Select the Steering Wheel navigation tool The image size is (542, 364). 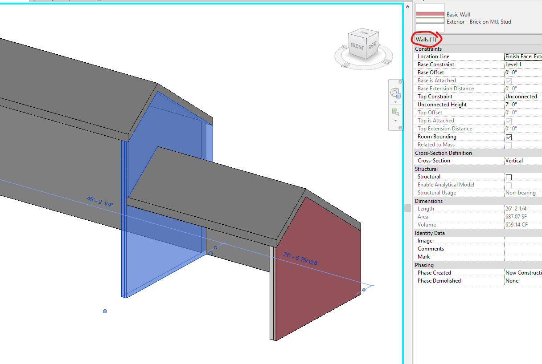tap(395, 93)
